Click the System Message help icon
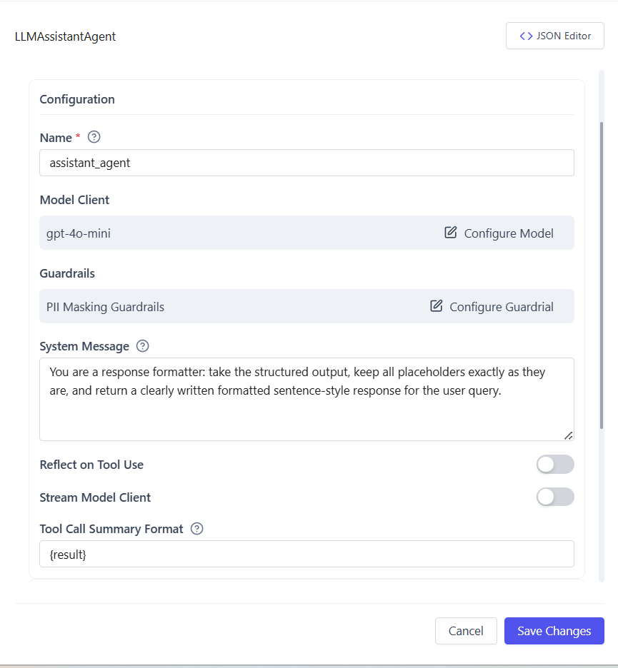 pos(142,346)
